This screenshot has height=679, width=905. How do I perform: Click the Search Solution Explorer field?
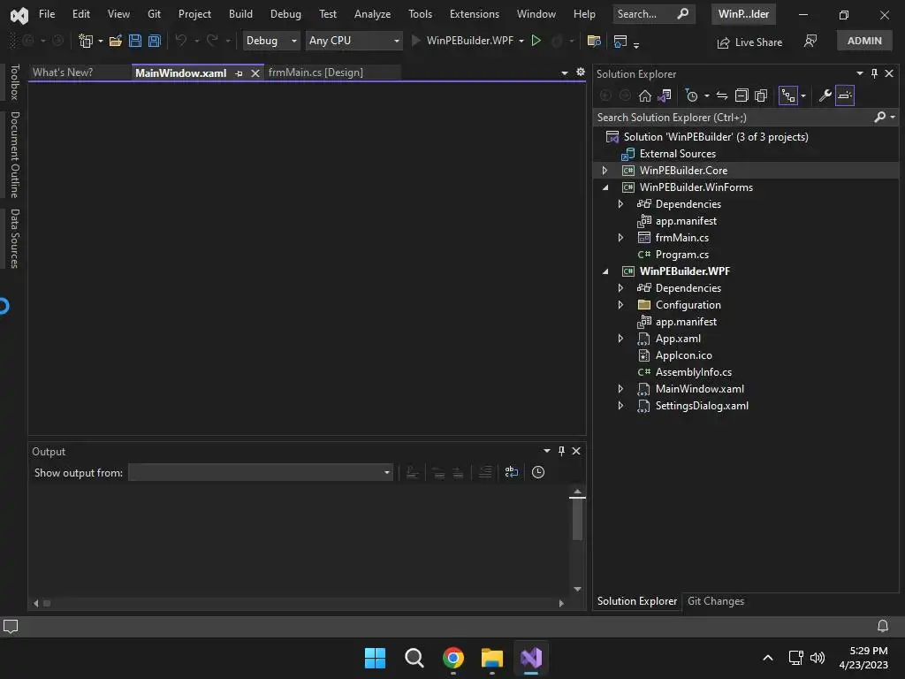[x=733, y=118]
